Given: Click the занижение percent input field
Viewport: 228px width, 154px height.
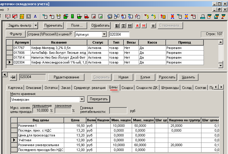Looking at the screenshot, I should pos(63,110).
